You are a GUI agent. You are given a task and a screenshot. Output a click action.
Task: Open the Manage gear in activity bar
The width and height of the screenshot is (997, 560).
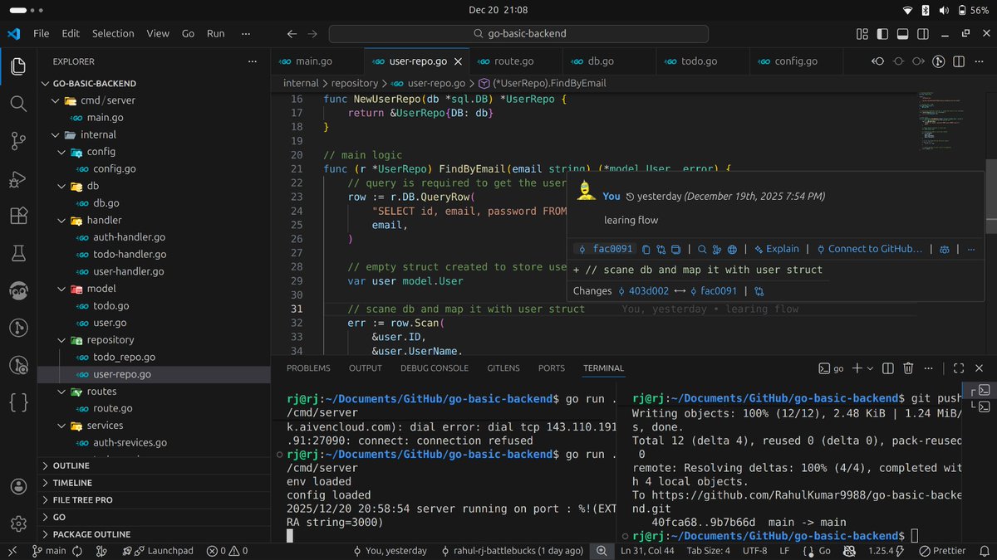[x=18, y=523]
